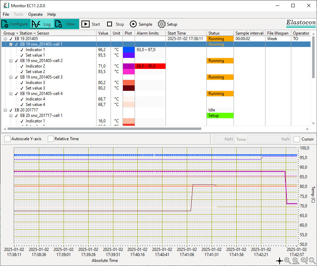317x266 pixels.
Task: Click the Idle status cell
Action: [x=220, y=110]
